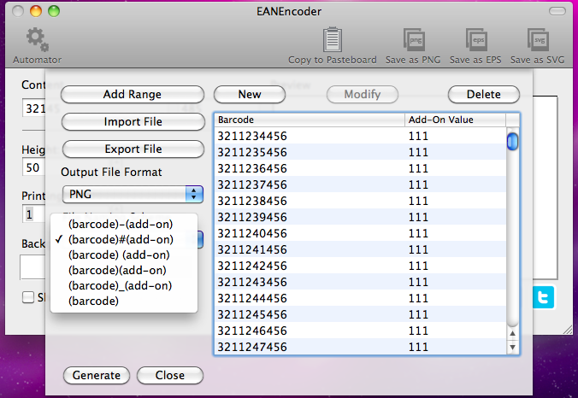This screenshot has width=578, height=398.
Task: Open the Automator gear icon
Action: (x=38, y=39)
